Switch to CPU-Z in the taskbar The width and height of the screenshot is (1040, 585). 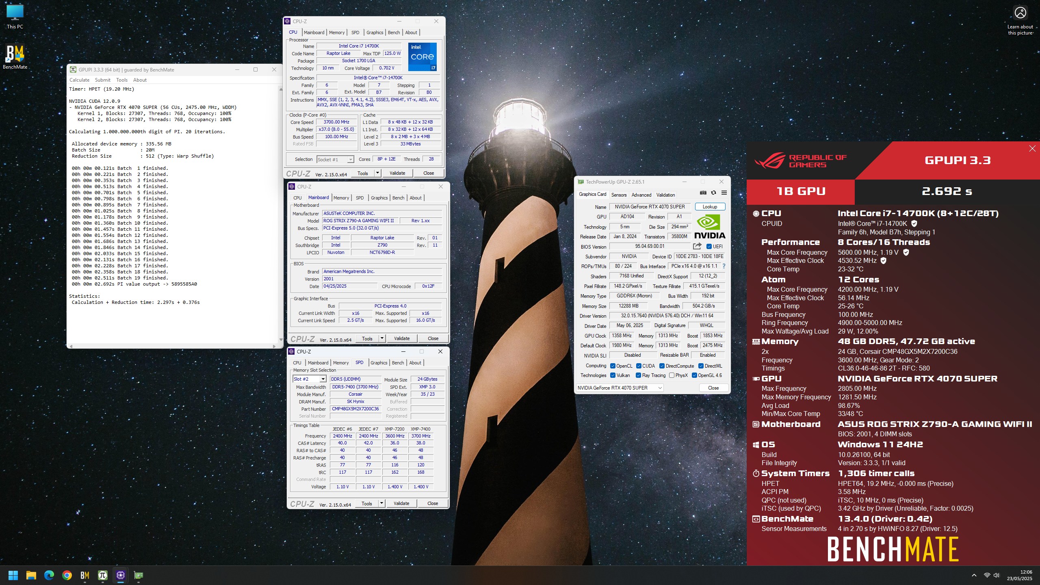[x=121, y=575]
